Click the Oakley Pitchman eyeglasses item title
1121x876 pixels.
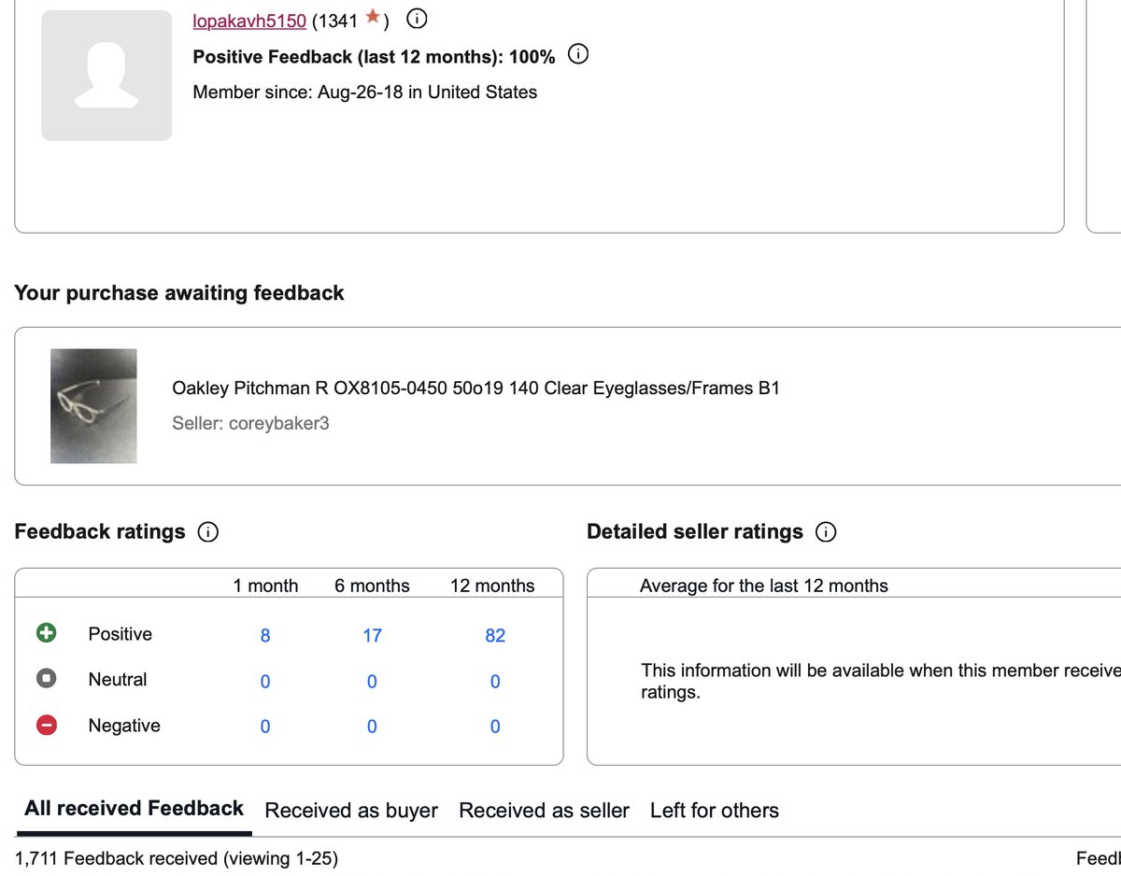click(477, 388)
